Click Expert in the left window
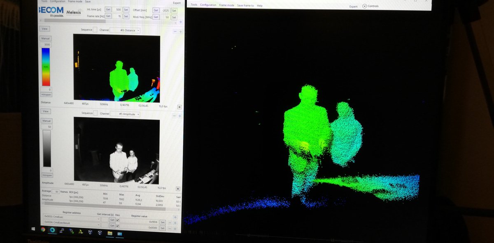 (177, 3)
